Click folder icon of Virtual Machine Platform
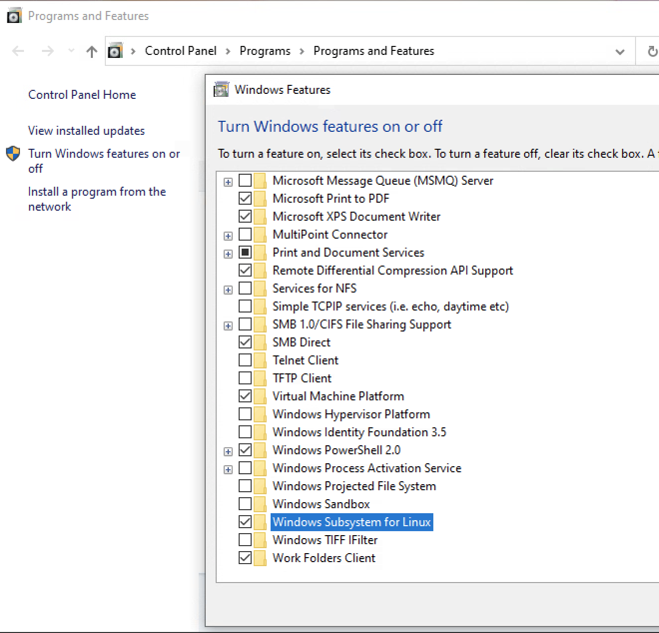The image size is (659, 633). click(260, 396)
